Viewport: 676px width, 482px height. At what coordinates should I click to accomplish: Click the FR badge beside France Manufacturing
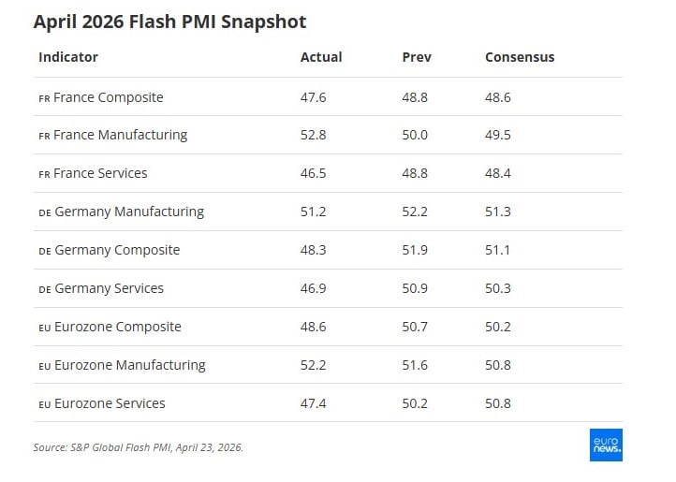[44, 136]
